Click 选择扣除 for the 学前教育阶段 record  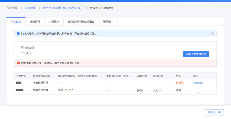198,83
